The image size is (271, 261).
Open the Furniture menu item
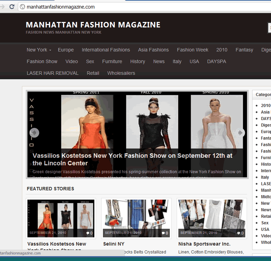point(112,61)
